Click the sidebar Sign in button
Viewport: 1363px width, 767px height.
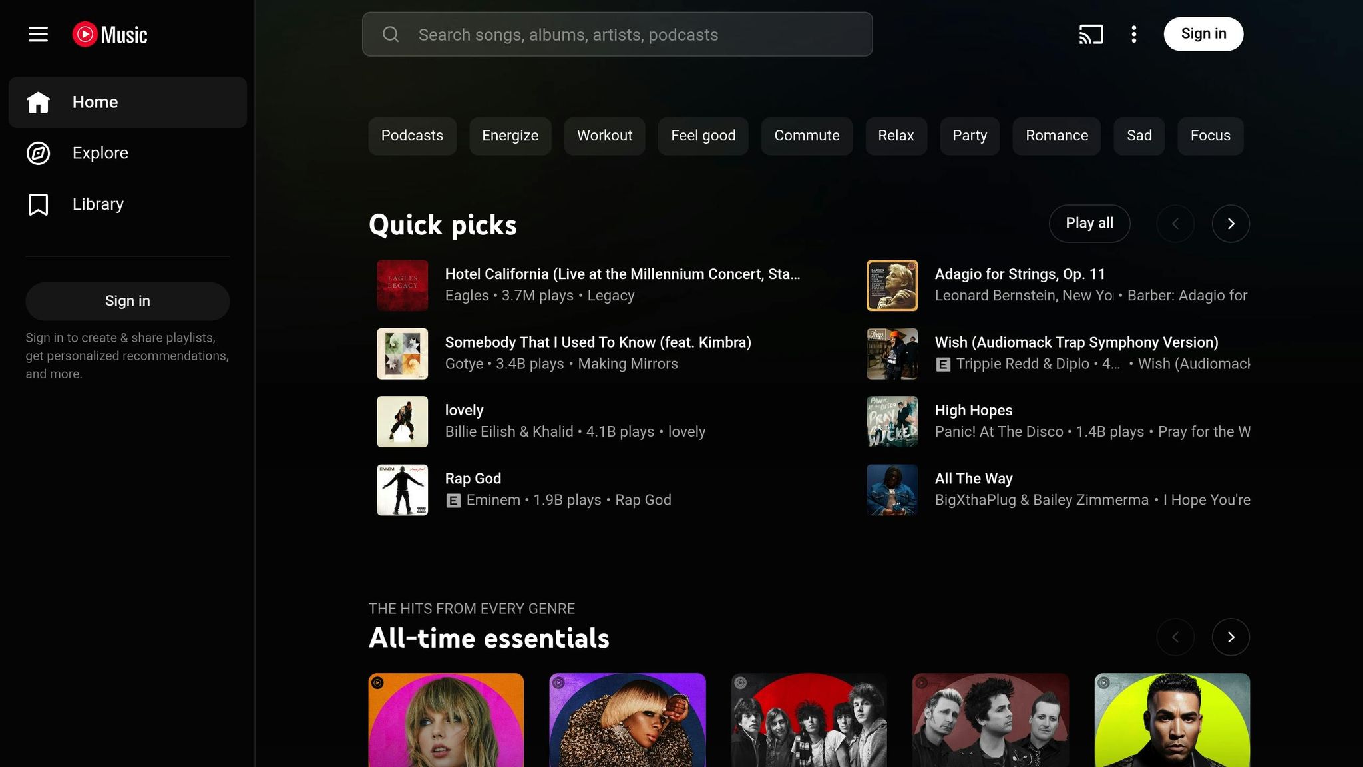pos(128,301)
